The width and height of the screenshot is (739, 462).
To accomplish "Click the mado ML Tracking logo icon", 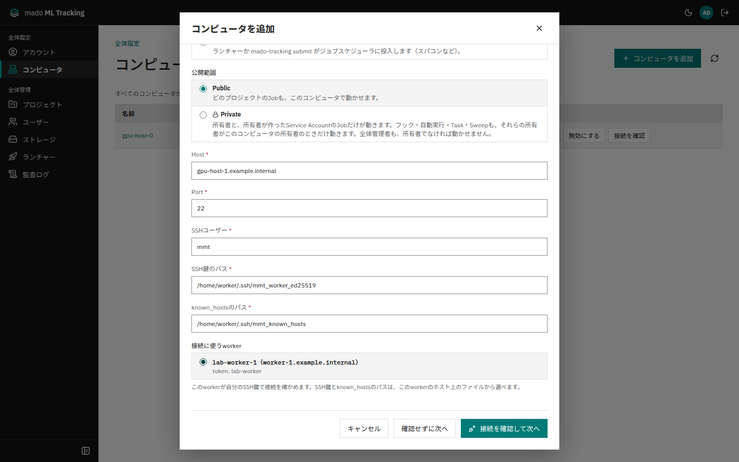I will click(14, 13).
